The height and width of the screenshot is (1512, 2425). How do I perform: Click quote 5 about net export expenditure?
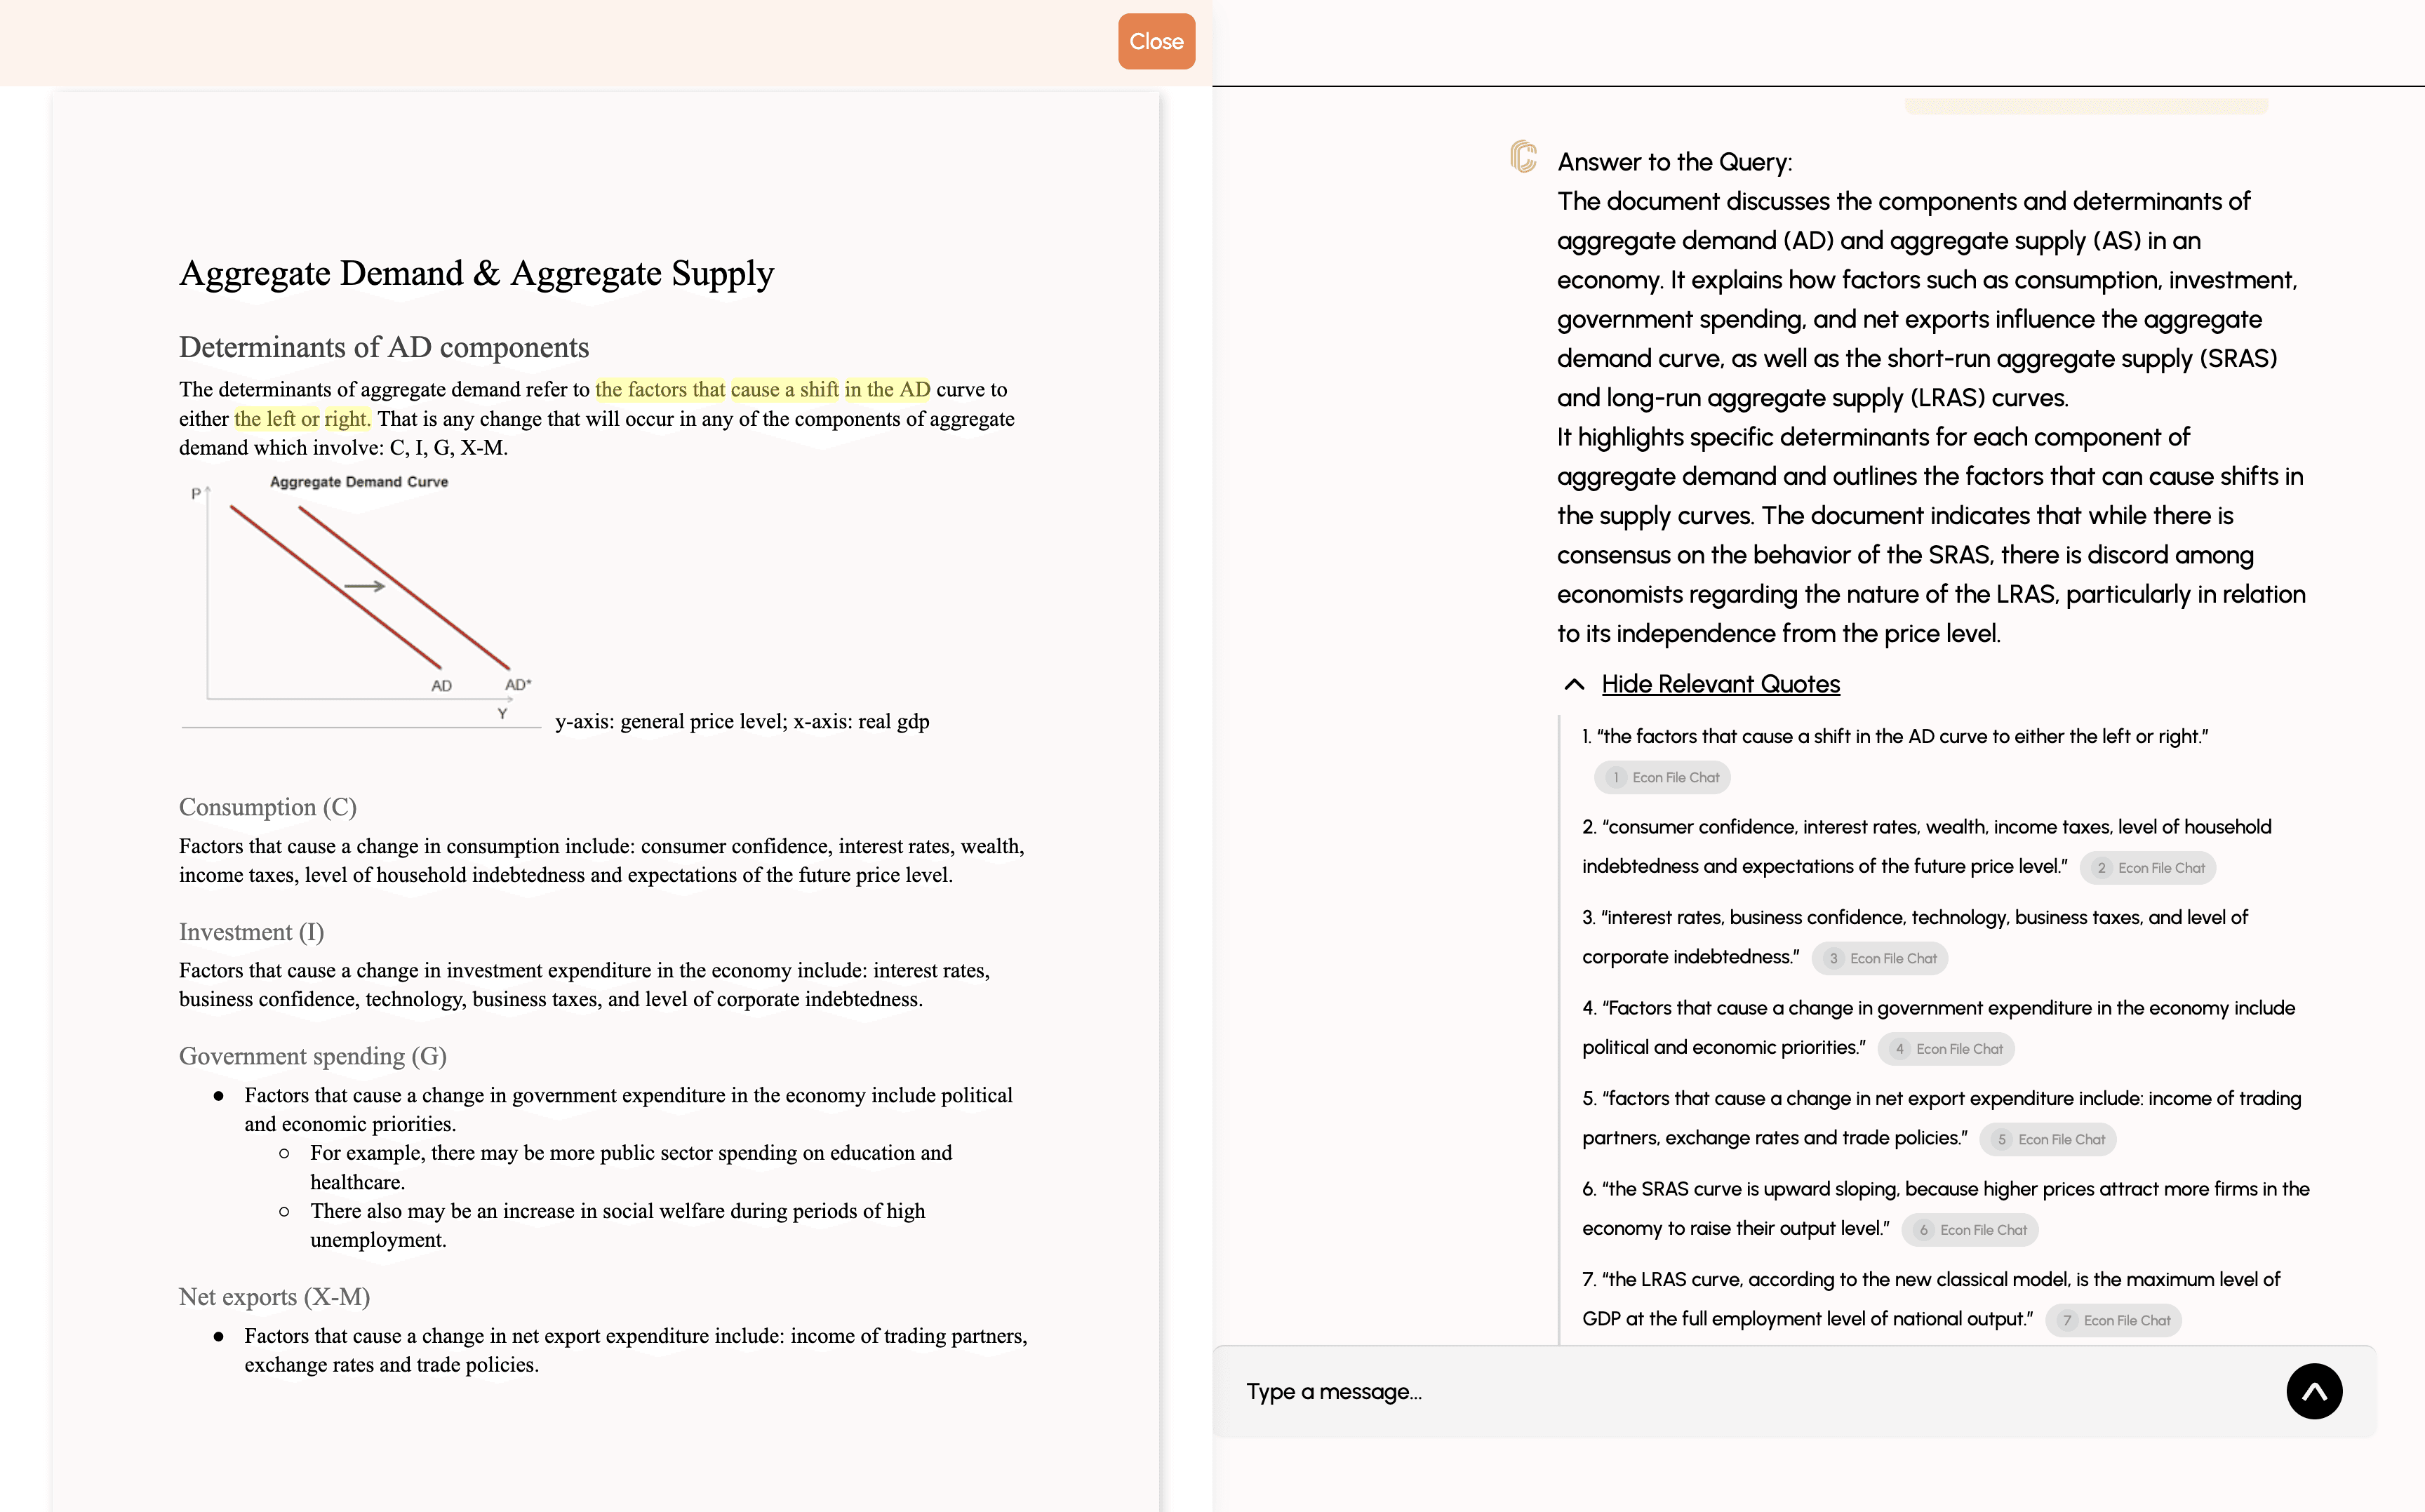pos(1941,1118)
